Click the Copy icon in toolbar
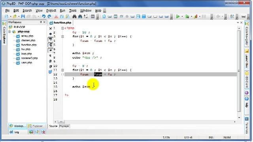The image size is (253, 142). pos(62,17)
